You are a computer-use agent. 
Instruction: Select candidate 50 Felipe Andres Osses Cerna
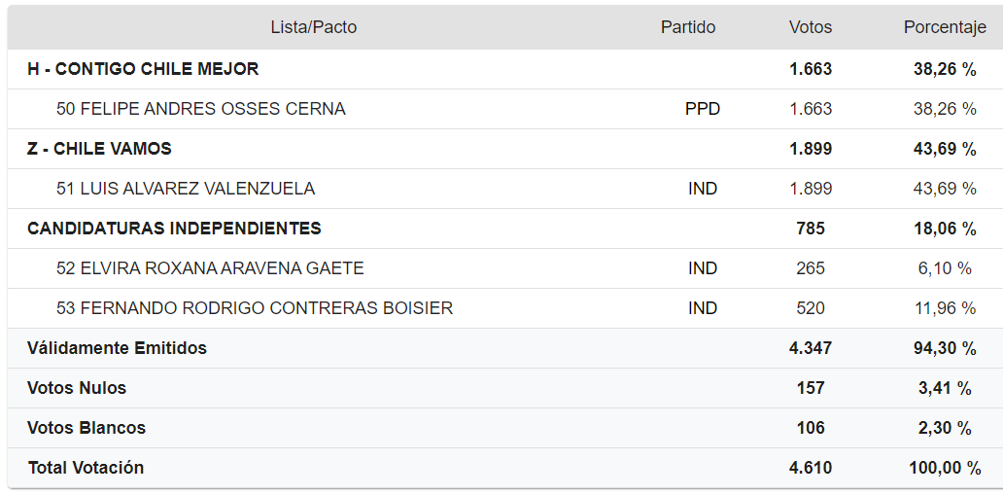[x=201, y=109]
